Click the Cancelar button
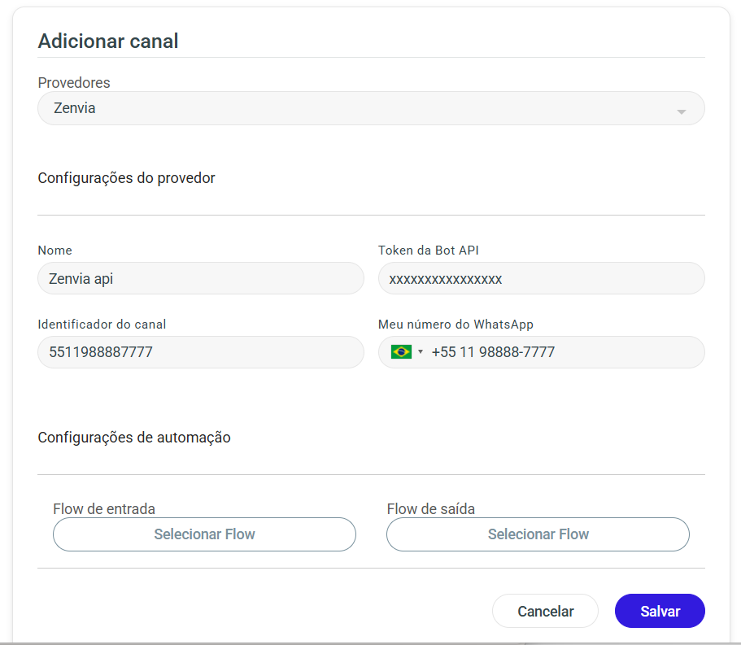Screen dimensions: 741x645 click(545, 611)
